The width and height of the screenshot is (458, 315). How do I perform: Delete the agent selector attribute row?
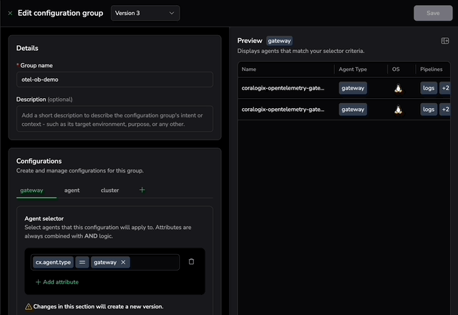point(191,262)
